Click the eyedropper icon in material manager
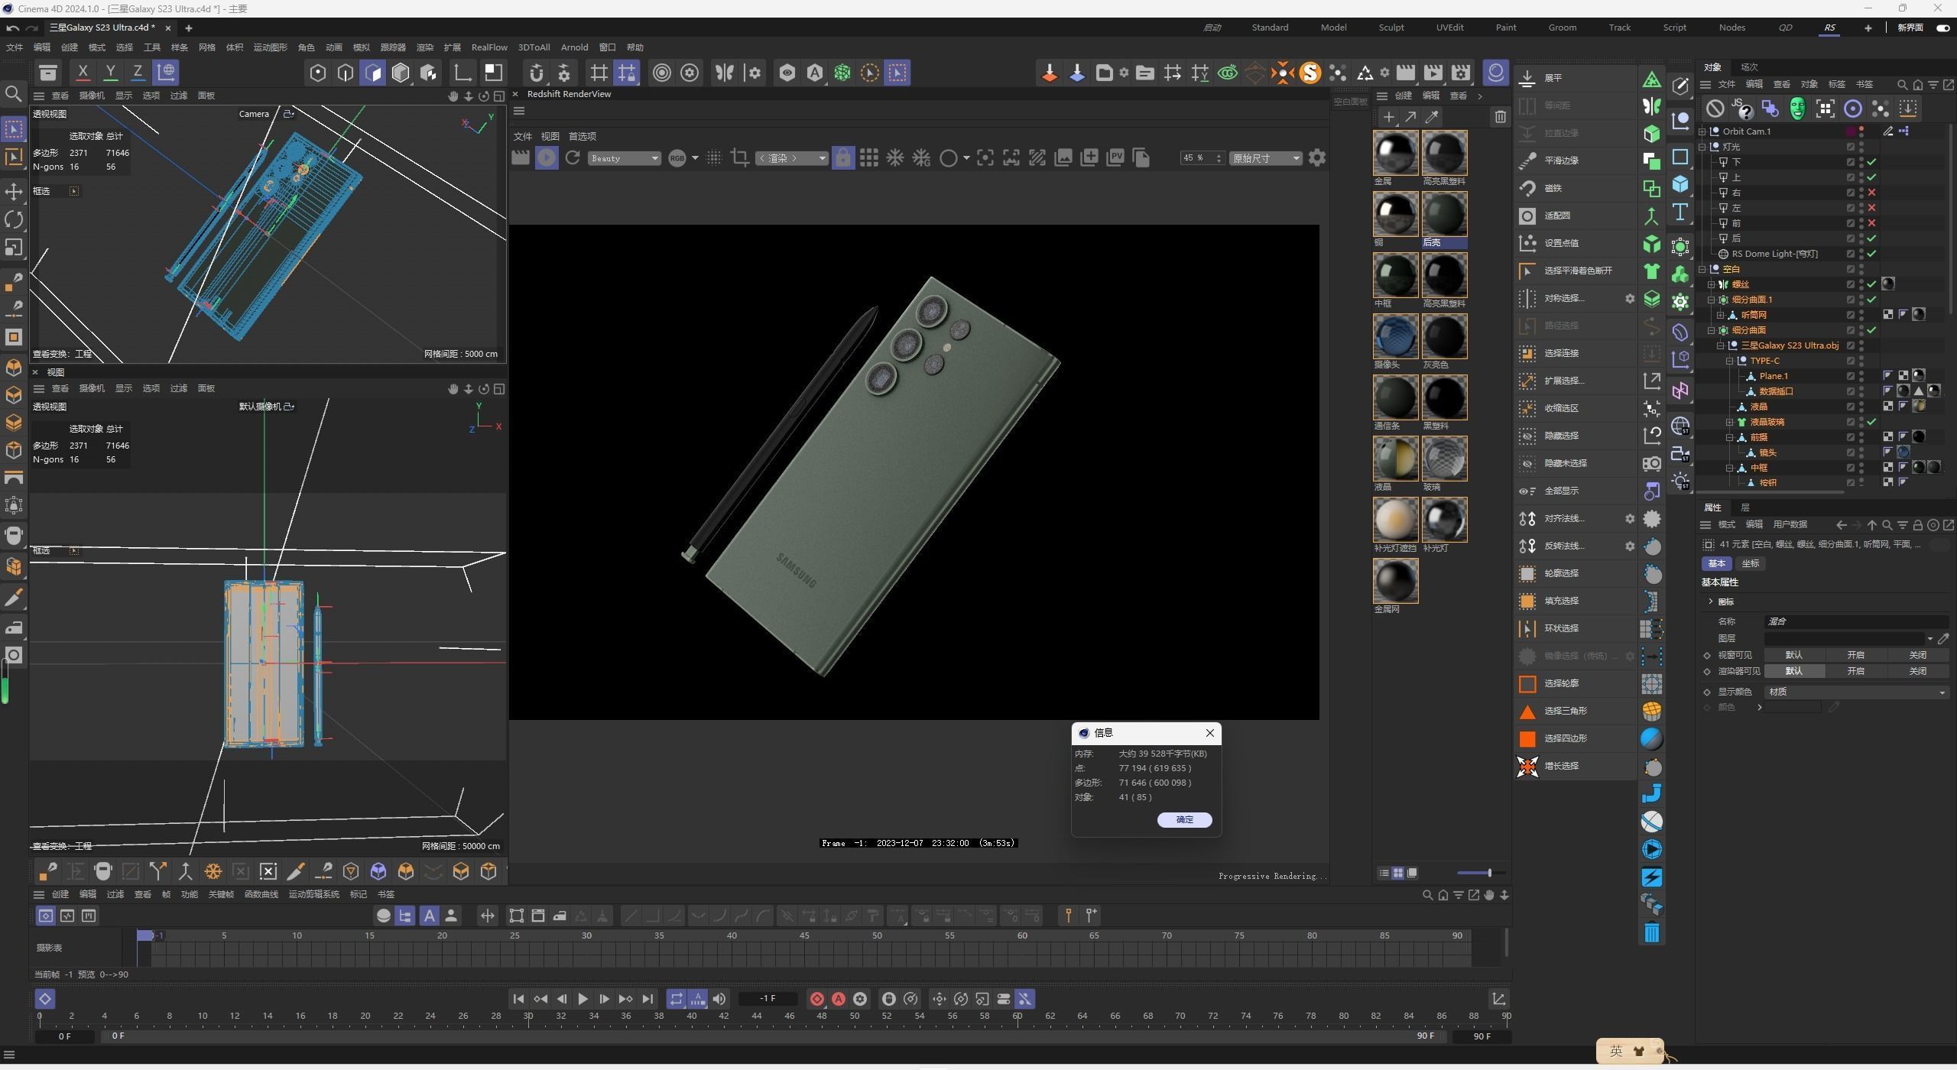 tap(1432, 117)
